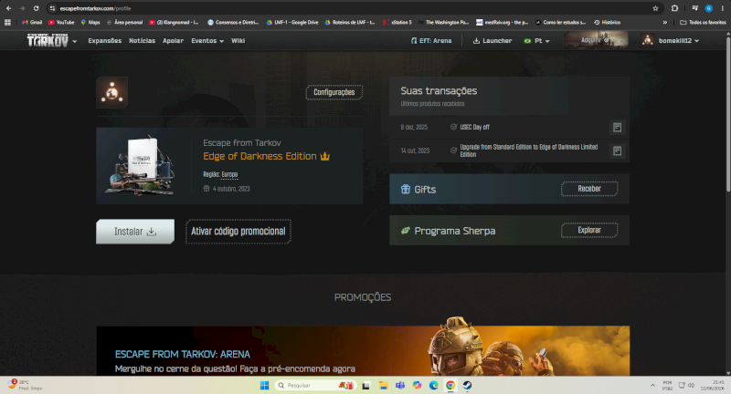The image size is (731, 394).
Task: Click the Adquirir banner button
Action: 596,40
